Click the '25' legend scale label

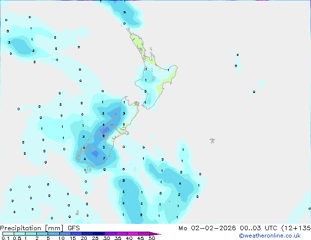coord(95,238)
